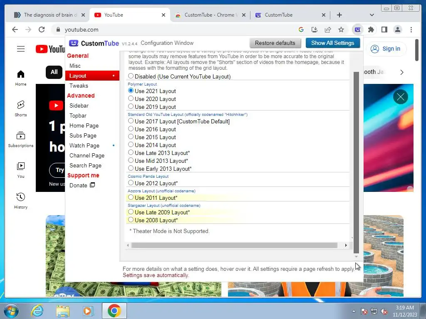Open the Donate link
Image resolution: width=426 pixels, height=319 pixels.
[x=82, y=185]
